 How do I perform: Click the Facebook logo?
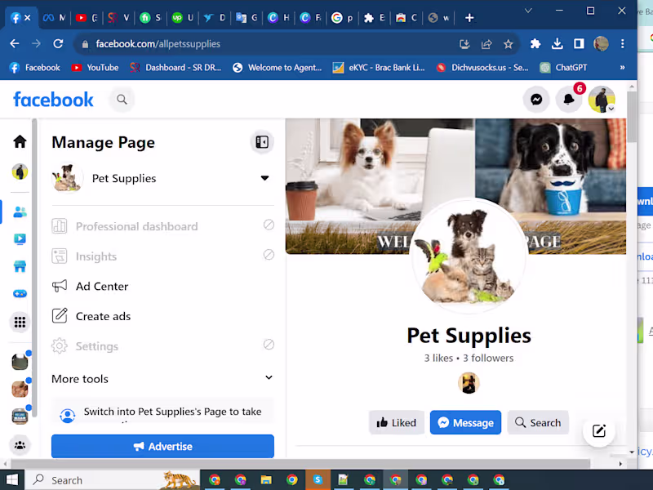point(53,100)
